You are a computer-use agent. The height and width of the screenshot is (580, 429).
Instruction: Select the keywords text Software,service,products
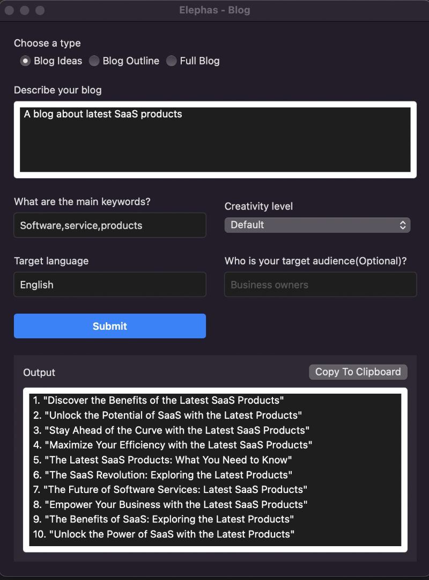tap(79, 226)
